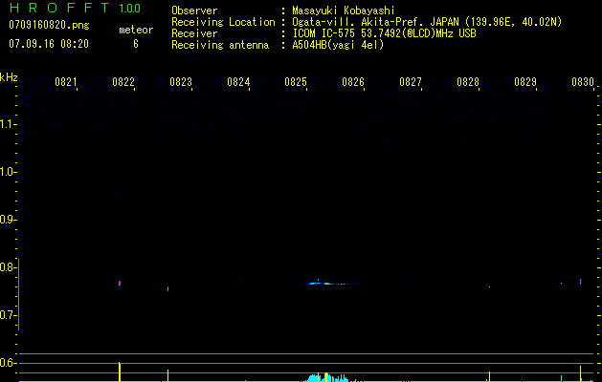Click the 0825 time axis label
The width and height of the screenshot is (602, 382).
click(296, 81)
